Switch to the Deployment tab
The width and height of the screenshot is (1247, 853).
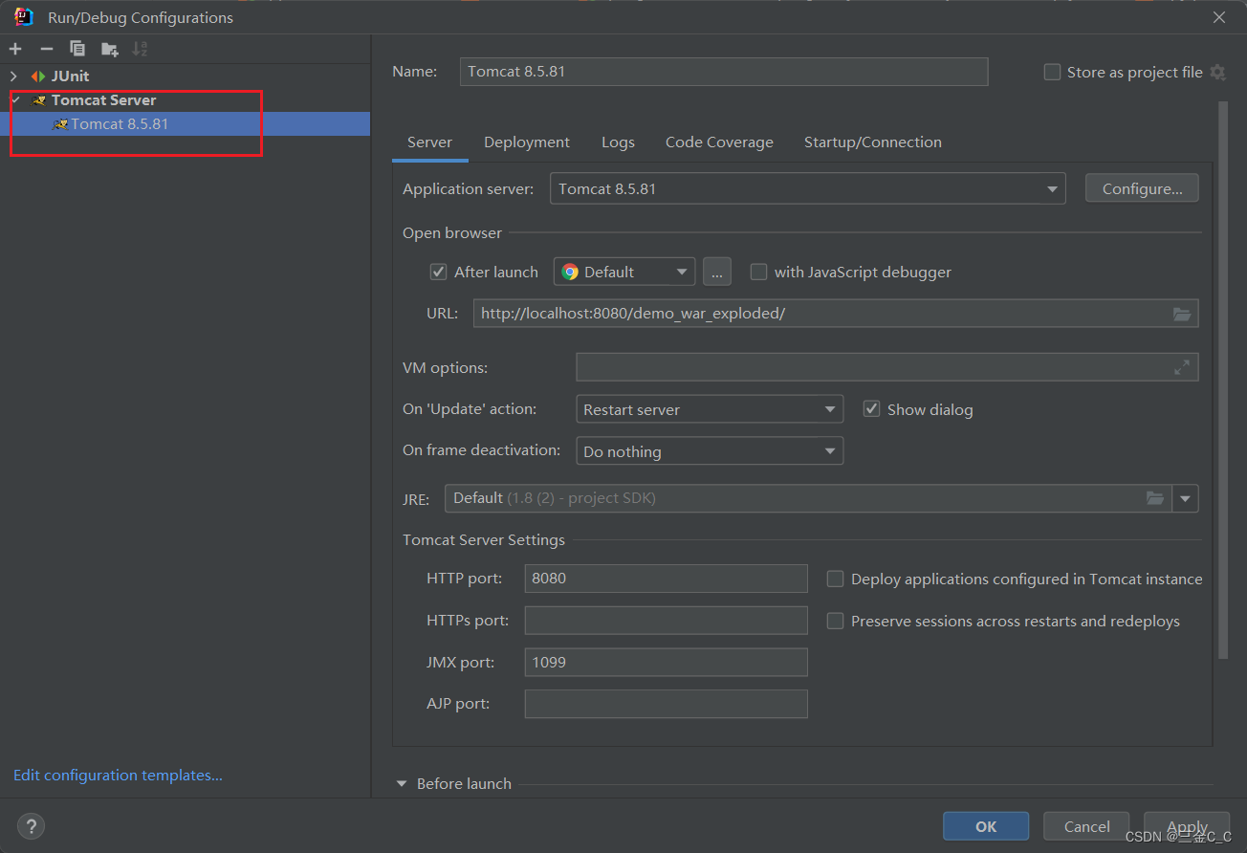[x=527, y=142]
